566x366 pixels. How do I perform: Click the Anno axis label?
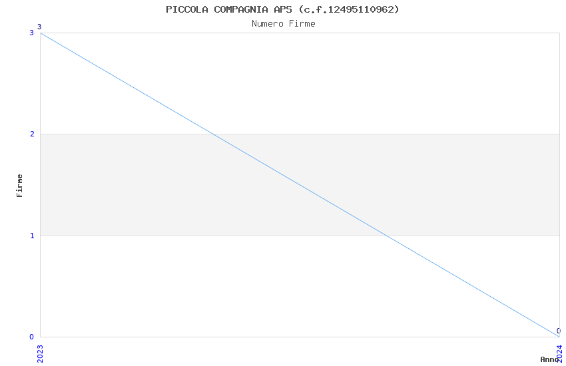click(549, 359)
